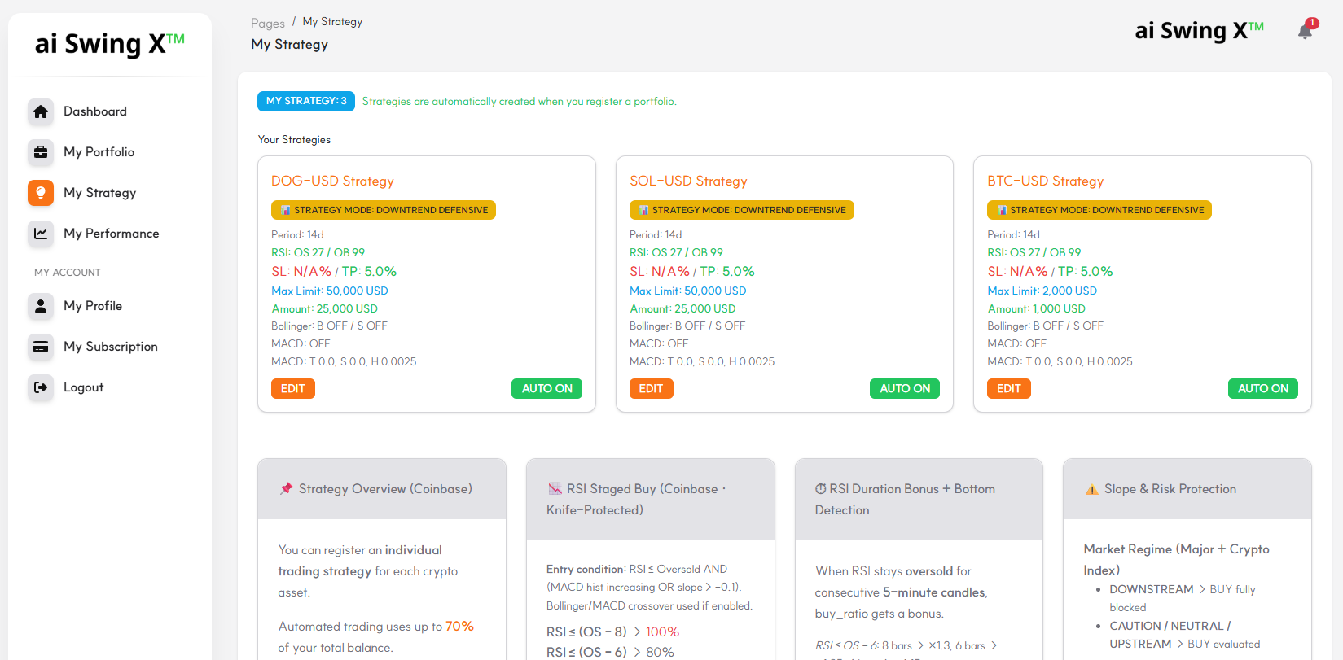The width and height of the screenshot is (1343, 660).
Task: Click the My Profile person icon
Action: pos(41,306)
